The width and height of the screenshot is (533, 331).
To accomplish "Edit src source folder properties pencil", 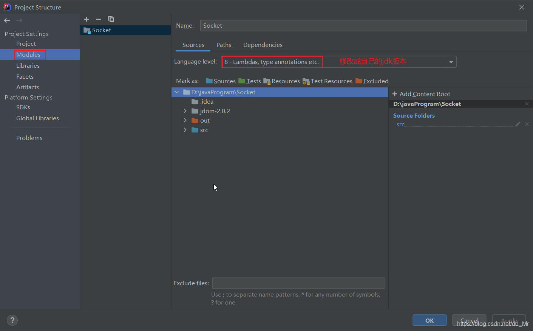I will 518,124.
